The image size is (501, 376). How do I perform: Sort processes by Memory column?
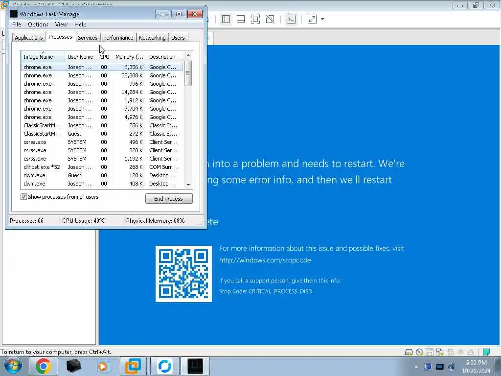click(x=129, y=57)
